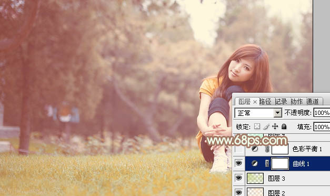Open the 记录 (History) tab
330x196 pixels.
[x=281, y=102]
